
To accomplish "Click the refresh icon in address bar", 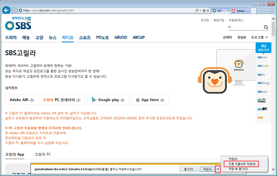I will 208,10.
